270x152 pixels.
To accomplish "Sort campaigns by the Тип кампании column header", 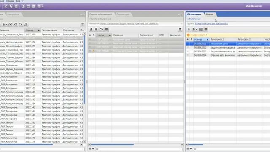I will click(51, 30).
